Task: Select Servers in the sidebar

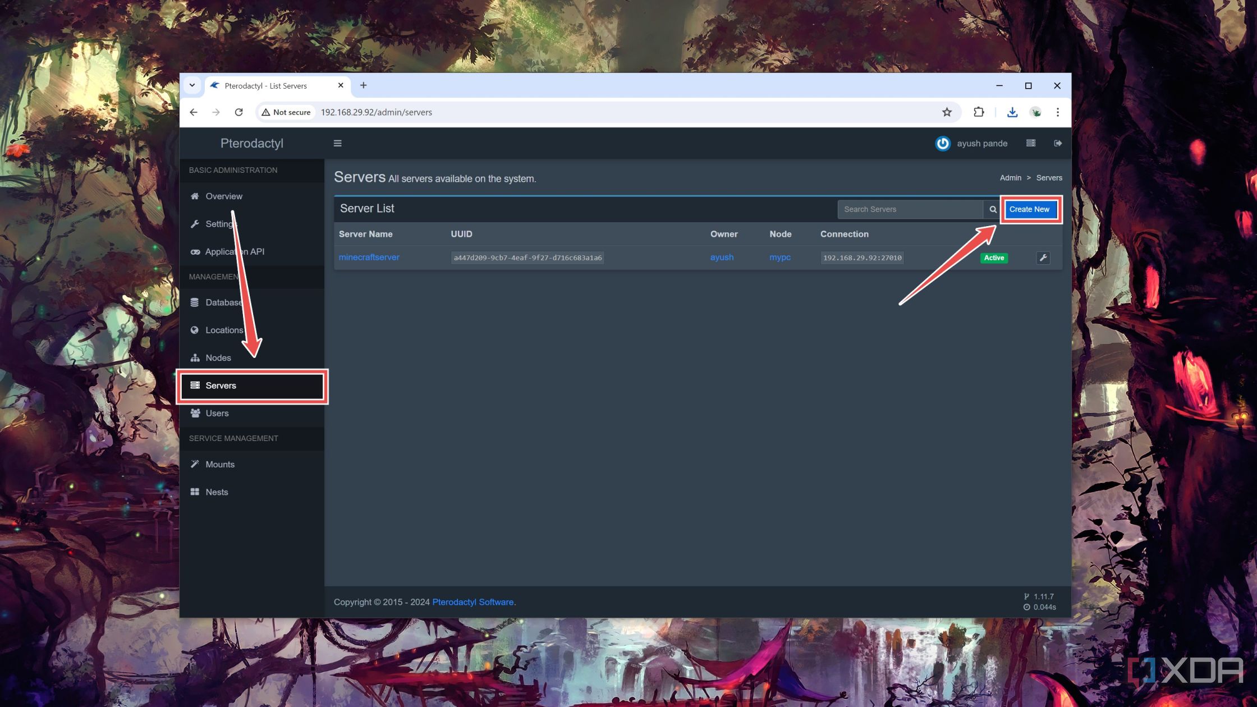Action: (252, 385)
